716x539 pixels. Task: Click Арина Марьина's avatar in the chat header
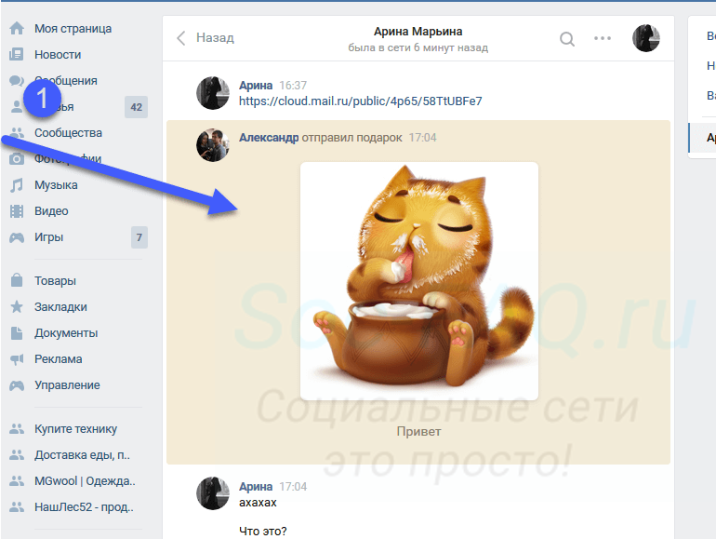646,38
